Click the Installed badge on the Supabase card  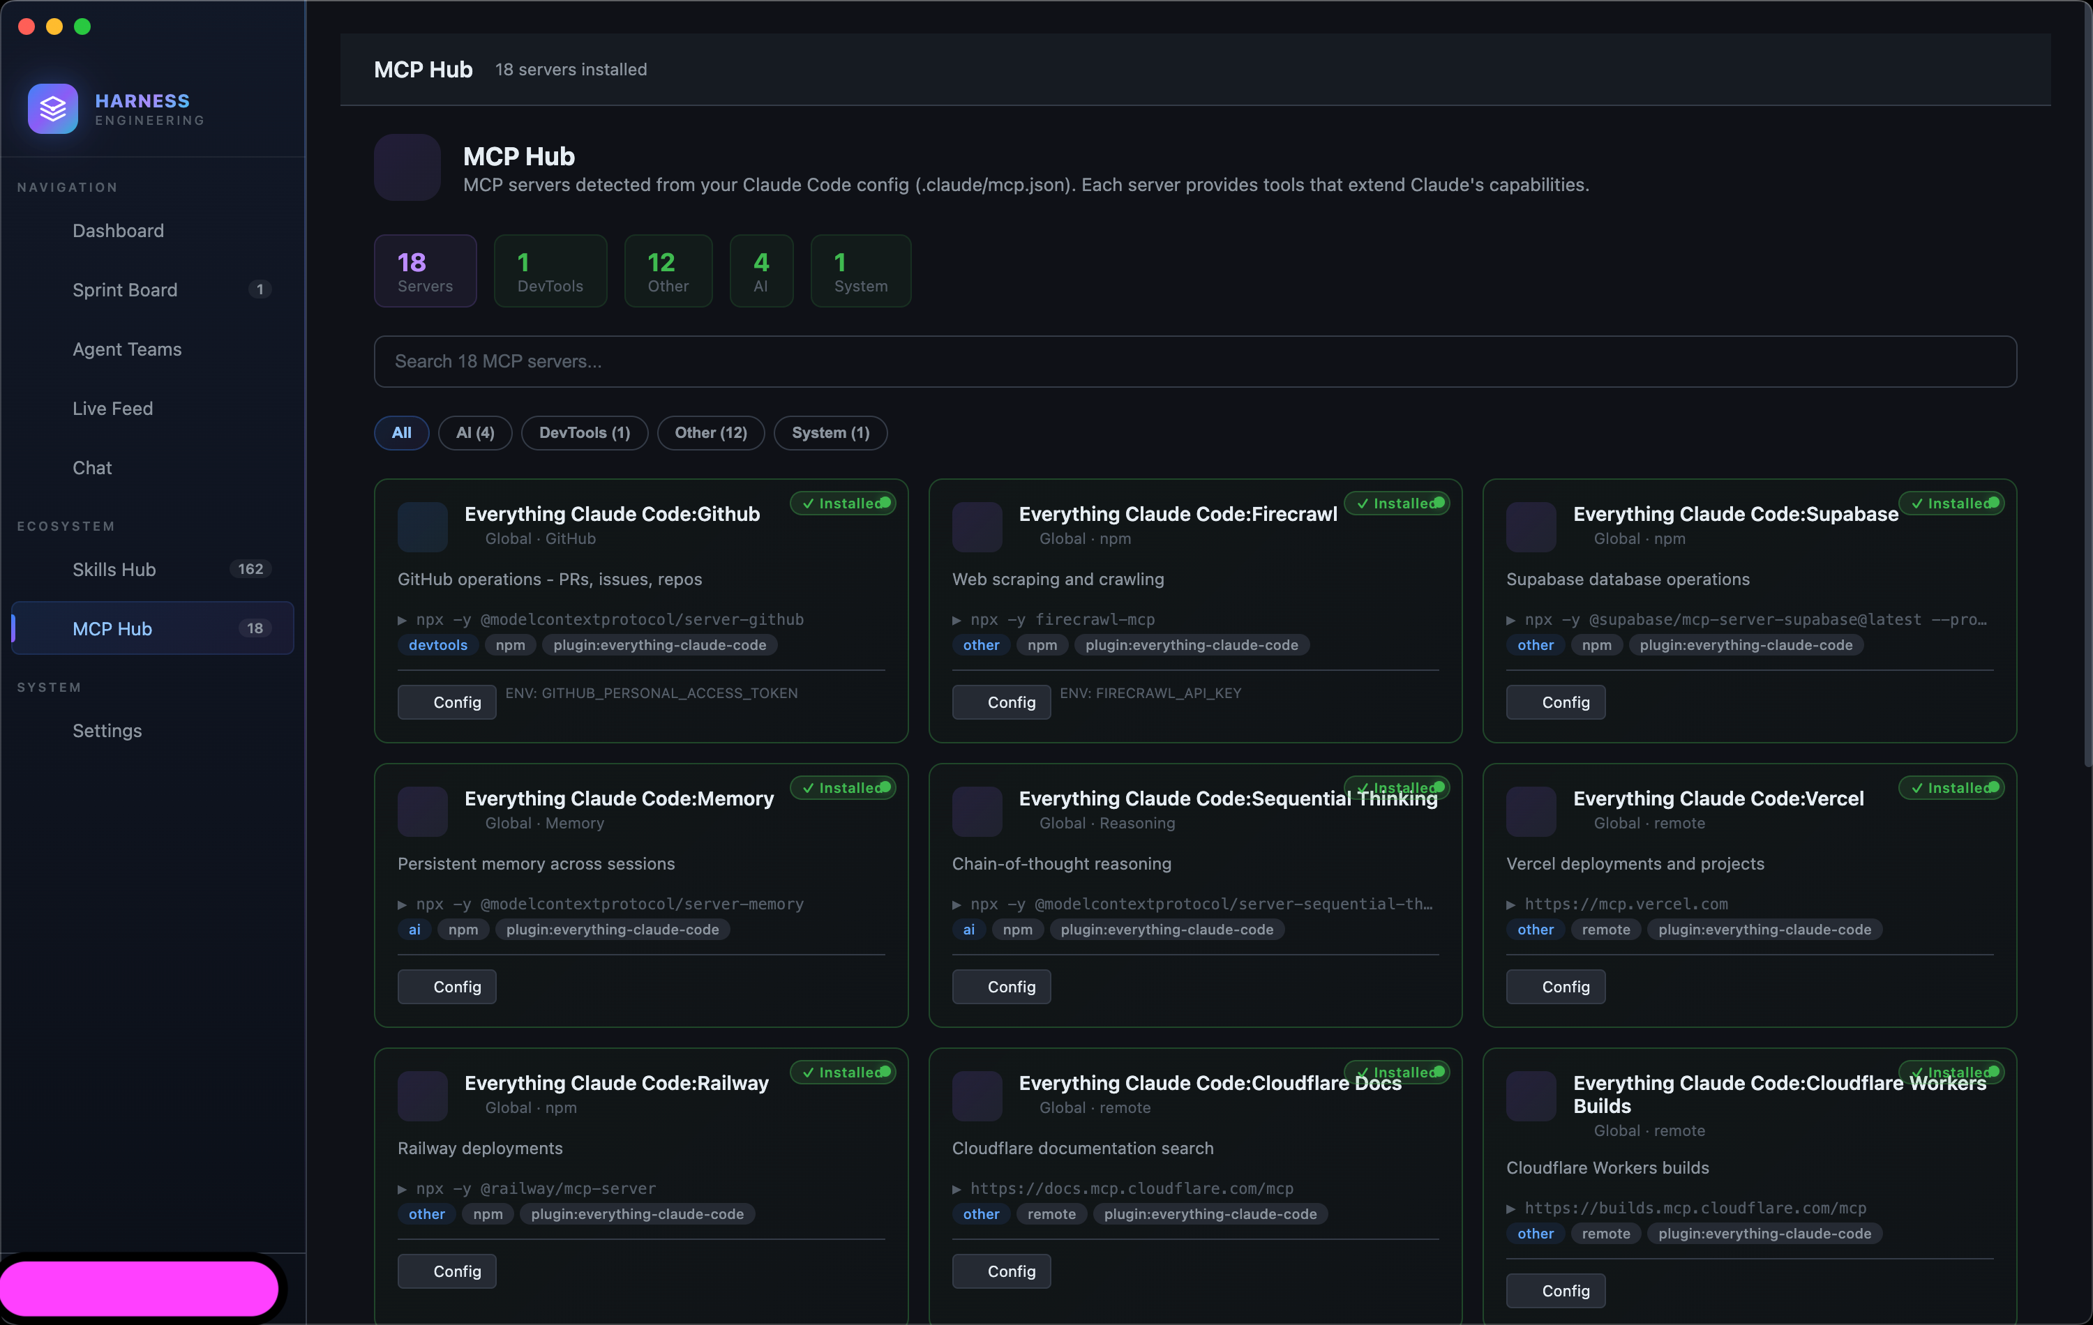click(1951, 503)
